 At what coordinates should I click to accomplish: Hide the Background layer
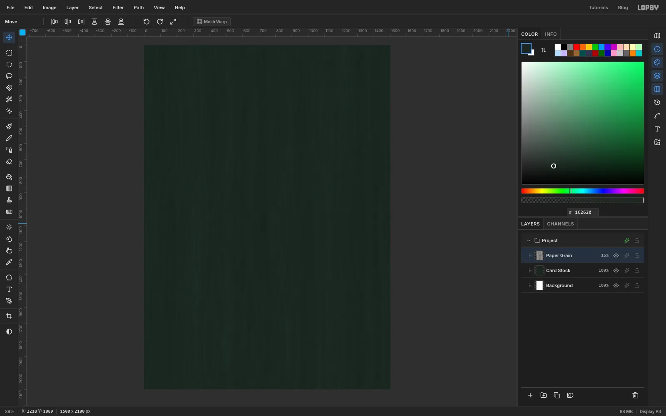pos(616,285)
